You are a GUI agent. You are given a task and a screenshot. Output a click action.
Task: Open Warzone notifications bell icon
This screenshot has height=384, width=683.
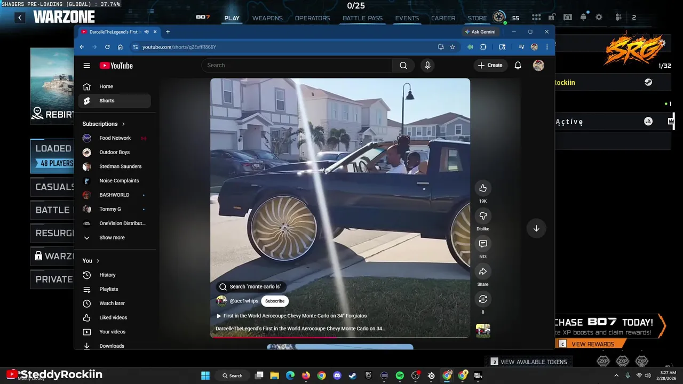coord(583,17)
